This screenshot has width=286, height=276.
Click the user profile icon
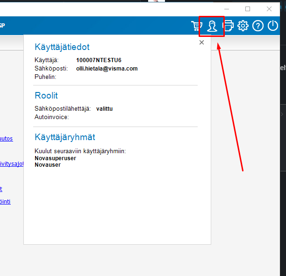(212, 26)
